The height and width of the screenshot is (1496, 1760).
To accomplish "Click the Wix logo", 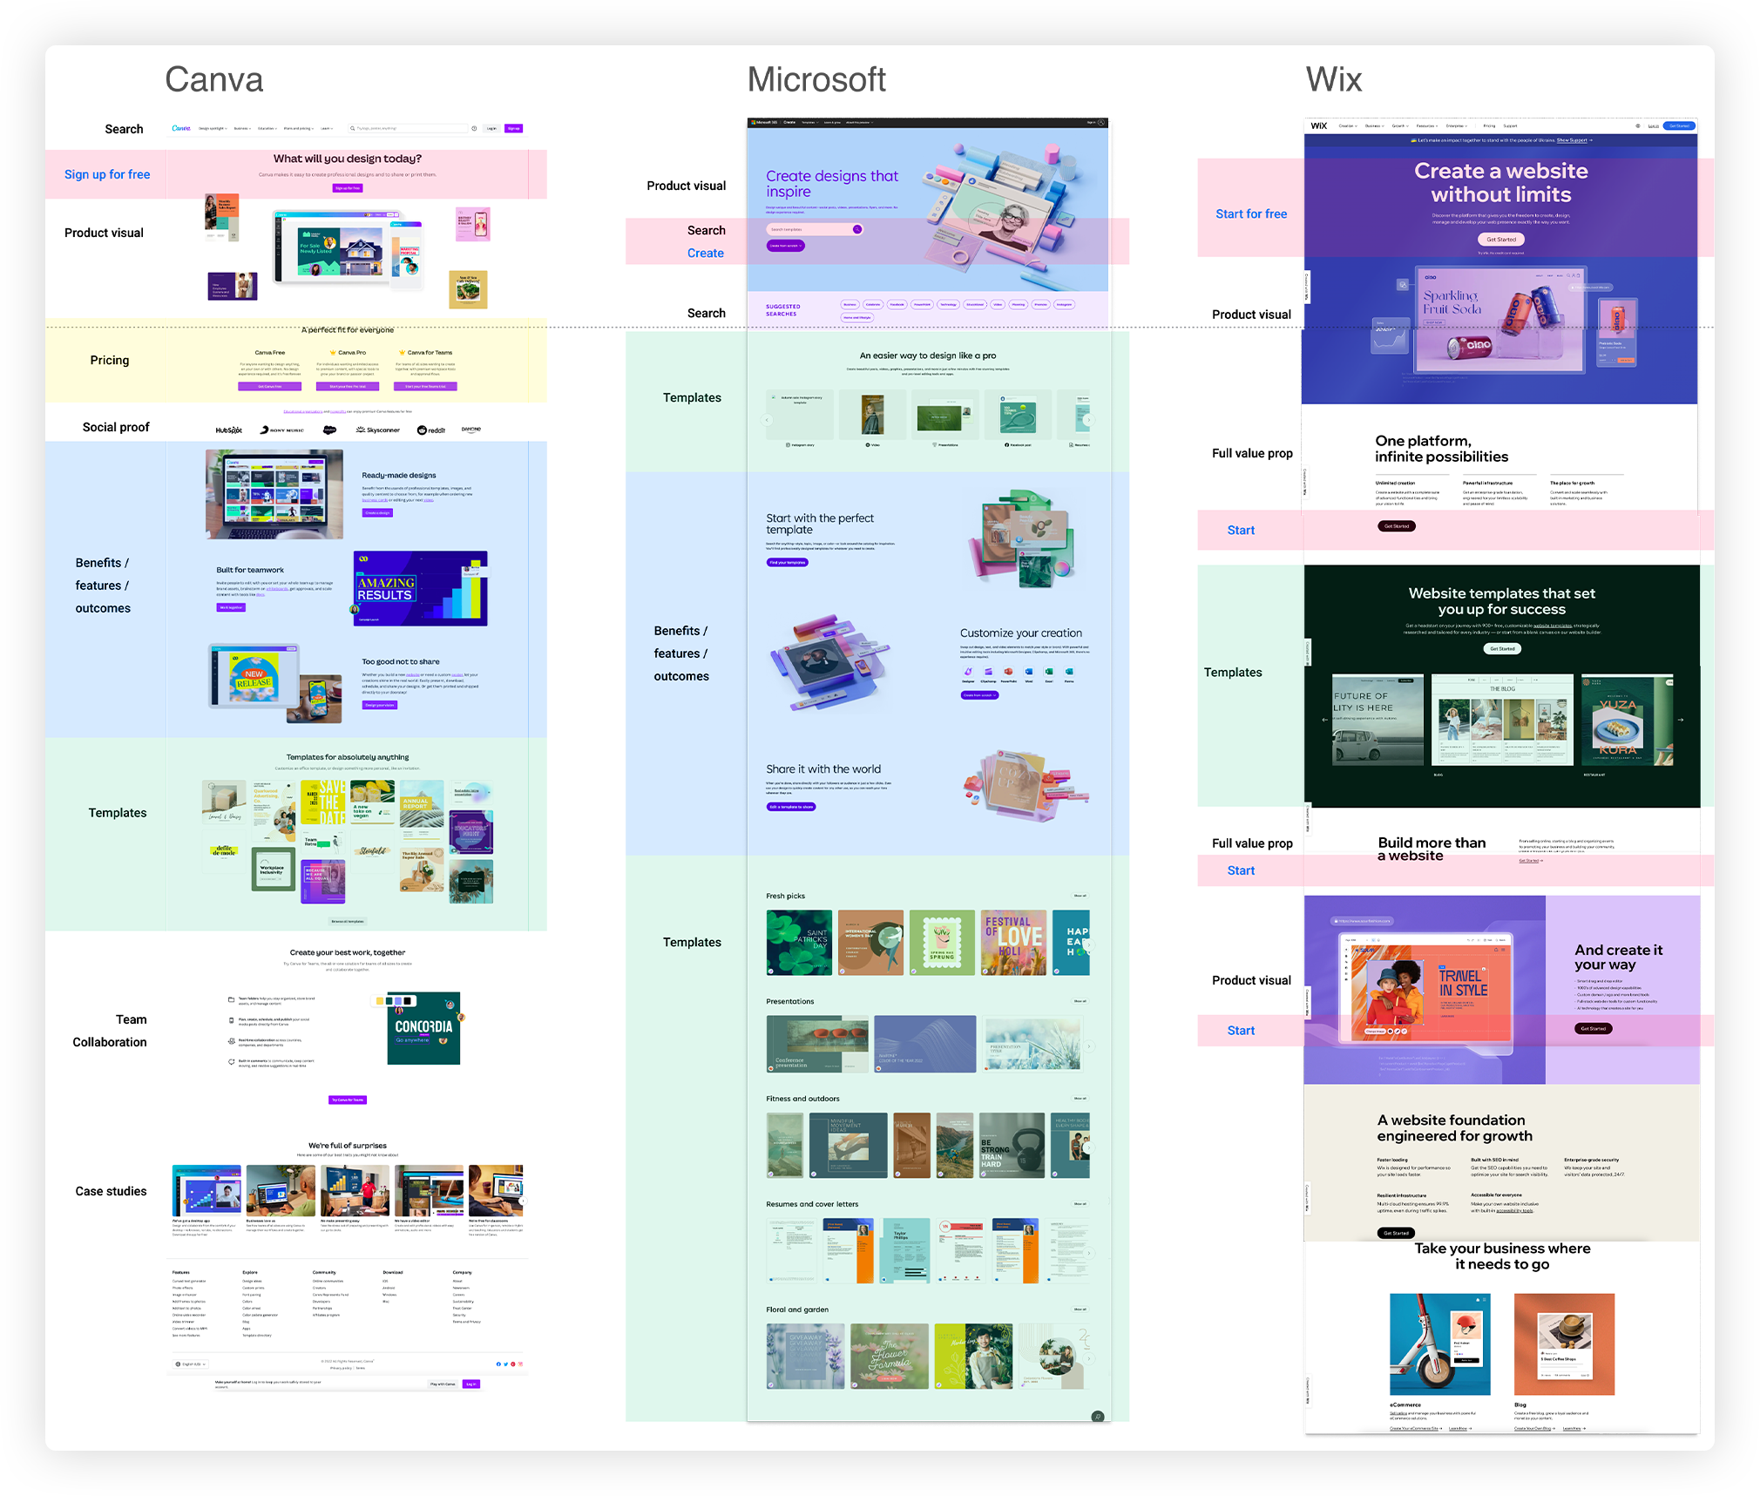I will click(x=1319, y=125).
